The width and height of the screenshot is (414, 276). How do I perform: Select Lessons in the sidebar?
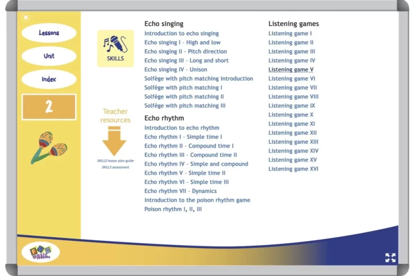49,32
